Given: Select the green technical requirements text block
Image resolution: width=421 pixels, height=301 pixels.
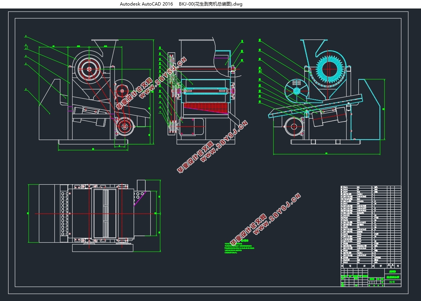Looking at the screenshot, I should 239,247.
